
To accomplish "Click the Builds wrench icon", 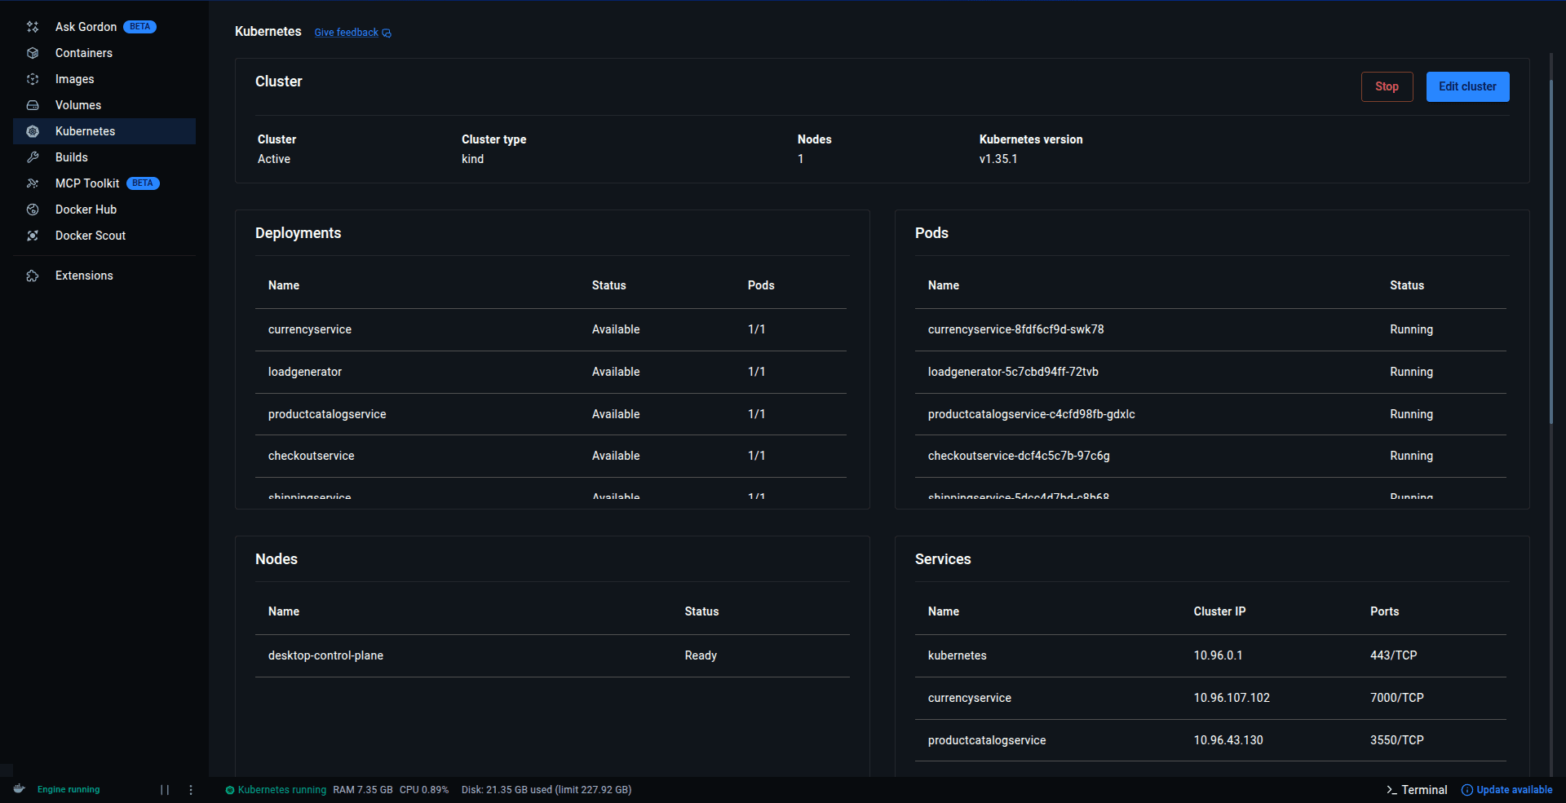I will [33, 157].
